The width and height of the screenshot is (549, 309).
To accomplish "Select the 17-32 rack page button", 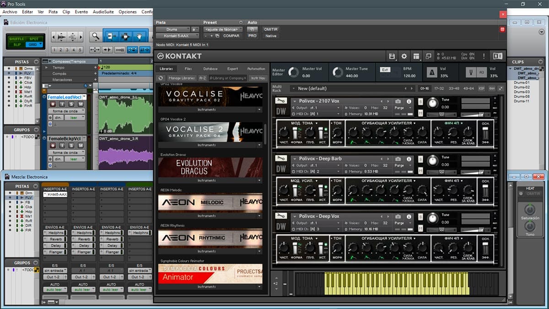I will [x=439, y=88].
